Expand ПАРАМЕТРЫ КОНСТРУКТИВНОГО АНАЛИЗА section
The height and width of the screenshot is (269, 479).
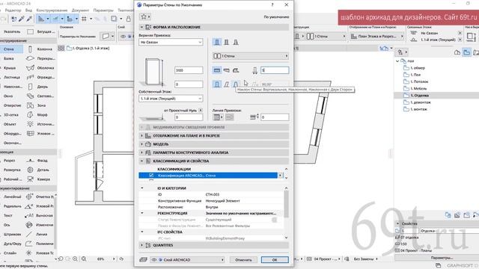click(214, 152)
